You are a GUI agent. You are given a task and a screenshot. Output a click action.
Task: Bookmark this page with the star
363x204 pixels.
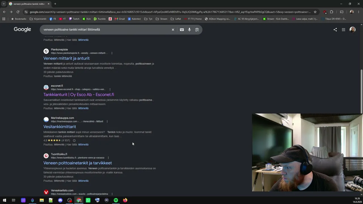[315, 12]
